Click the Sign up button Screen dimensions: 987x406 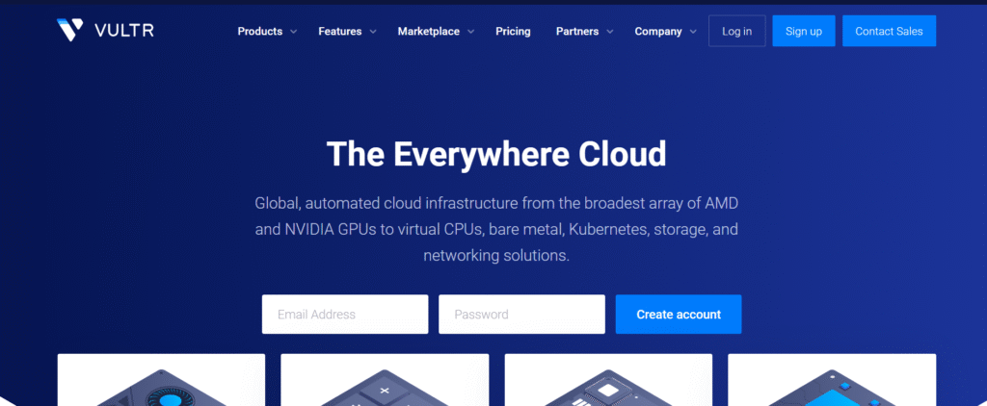803,31
